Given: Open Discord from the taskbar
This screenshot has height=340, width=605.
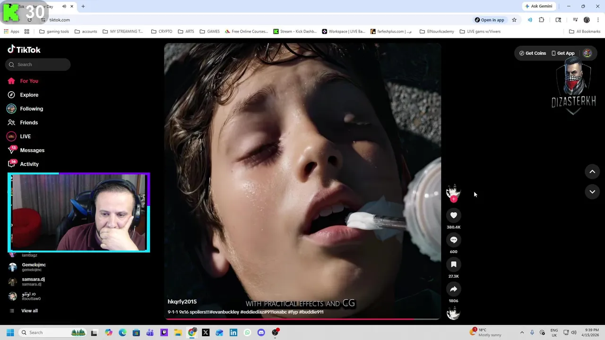Looking at the screenshot, I should (261, 332).
